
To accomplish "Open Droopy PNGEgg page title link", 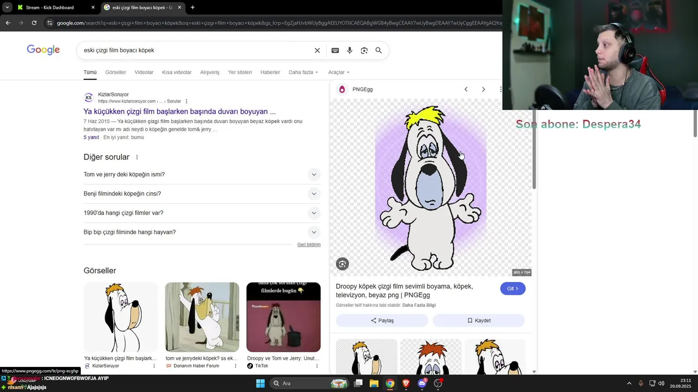I will point(404,291).
